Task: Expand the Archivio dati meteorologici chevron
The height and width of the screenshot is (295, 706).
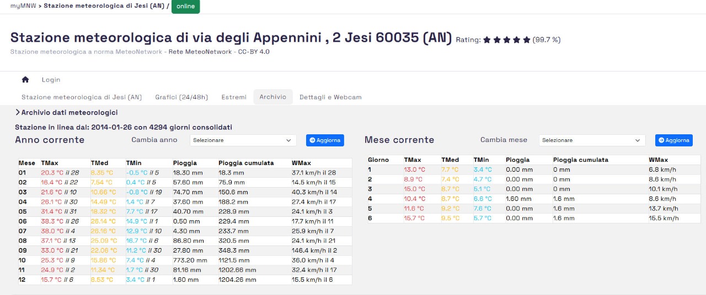Action: point(18,112)
